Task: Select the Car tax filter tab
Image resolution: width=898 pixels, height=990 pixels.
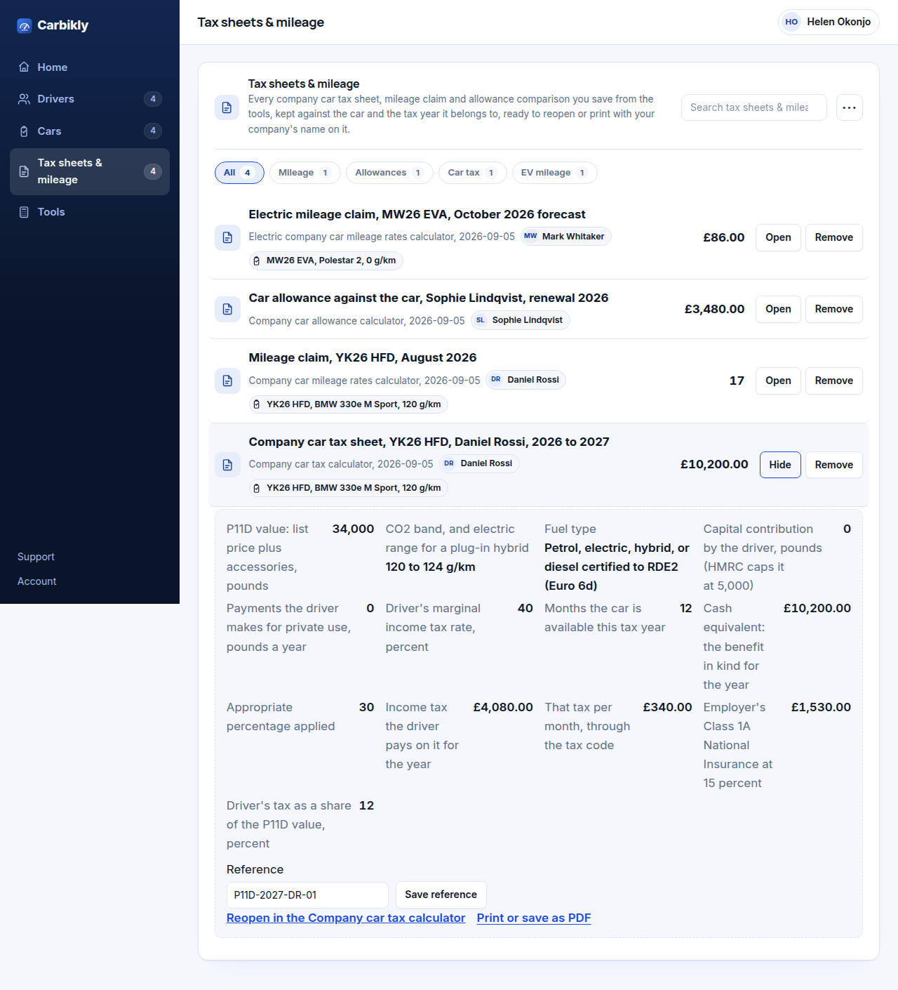Action: point(472,173)
